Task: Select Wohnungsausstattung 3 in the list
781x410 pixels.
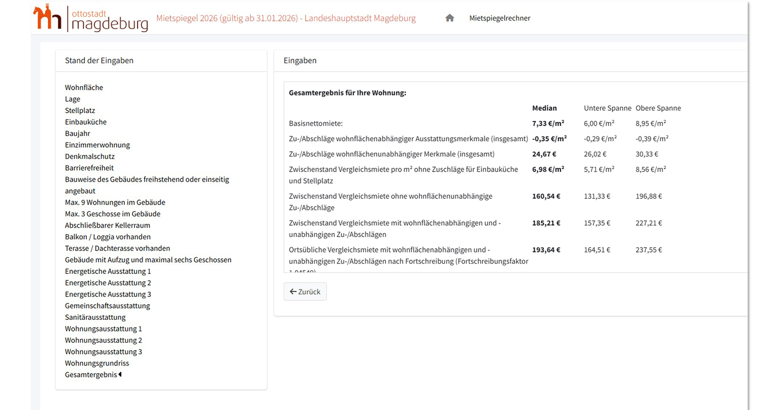Action: (x=103, y=352)
